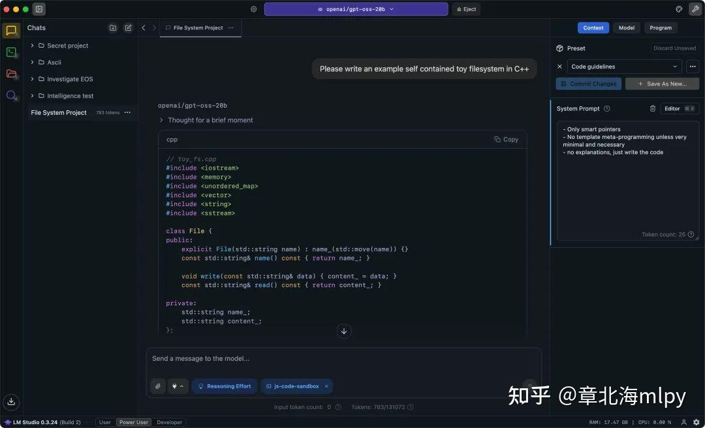705x428 pixels.
Task: Click LM Studio 0.3.24 version label
Action: click(42, 422)
